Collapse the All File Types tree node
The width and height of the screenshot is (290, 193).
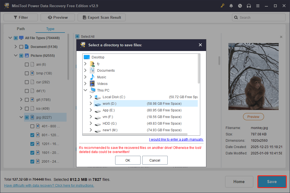tap(10, 38)
